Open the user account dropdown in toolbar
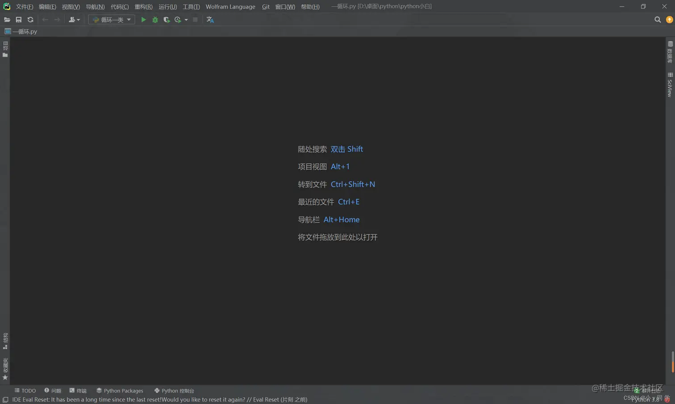The width and height of the screenshot is (675, 404). (74, 20)
